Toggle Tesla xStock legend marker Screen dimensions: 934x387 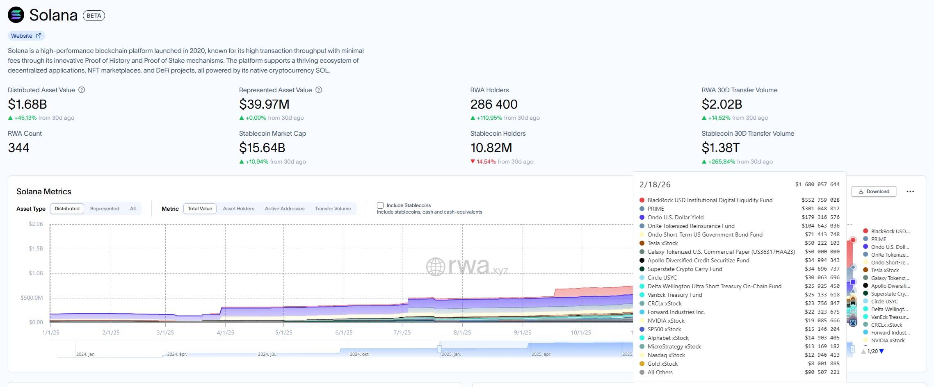(x=865, y=270)
